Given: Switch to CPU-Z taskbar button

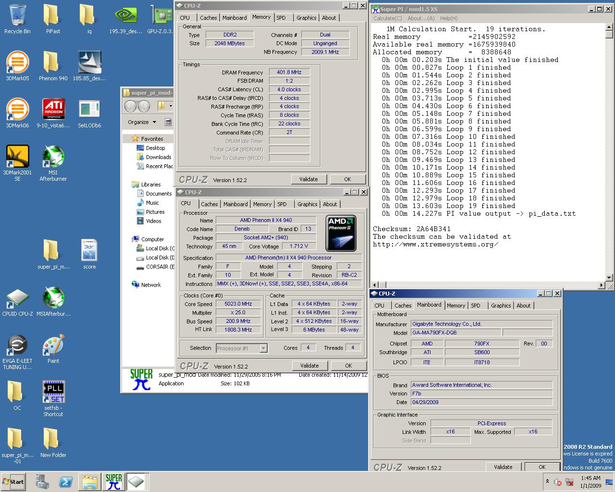Looking at the screenshot, I should coord(136,482).
